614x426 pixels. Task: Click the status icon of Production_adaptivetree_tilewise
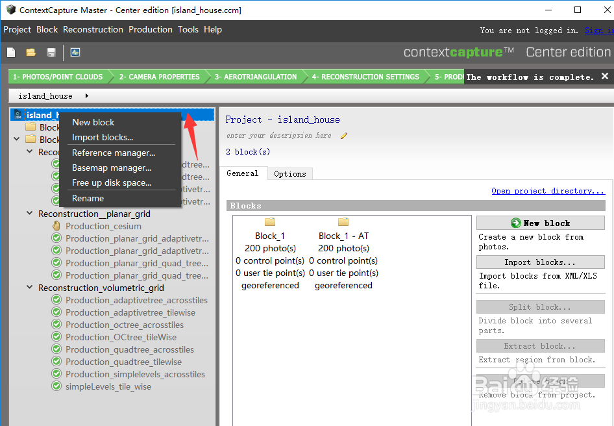point(56,312)
